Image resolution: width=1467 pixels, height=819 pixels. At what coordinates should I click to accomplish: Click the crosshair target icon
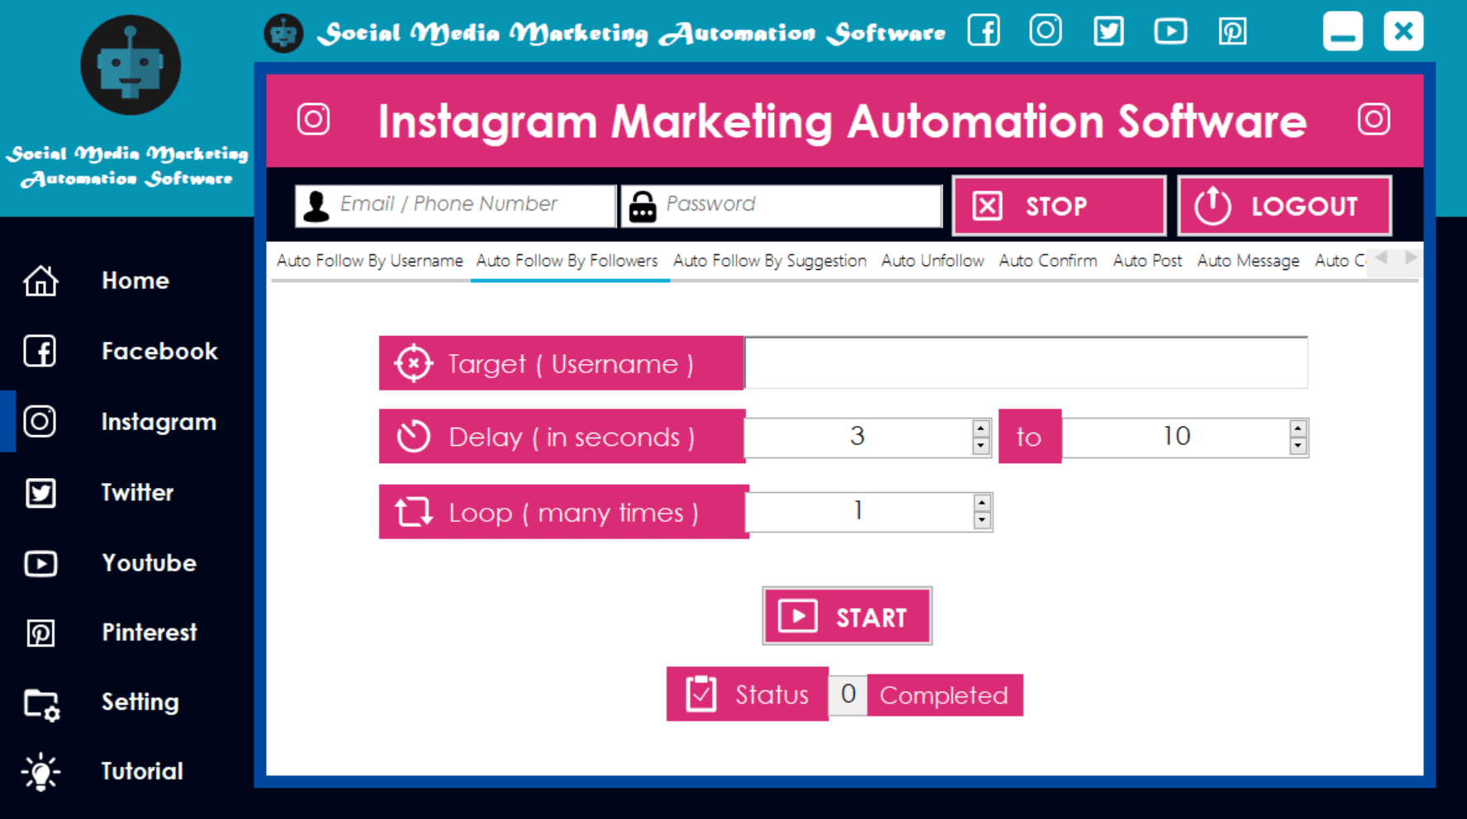pyautogui.click(x=414, y=363)
